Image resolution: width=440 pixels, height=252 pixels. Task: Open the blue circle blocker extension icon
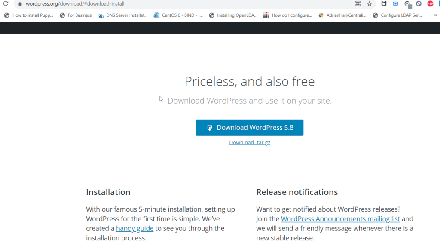point(419,3)
